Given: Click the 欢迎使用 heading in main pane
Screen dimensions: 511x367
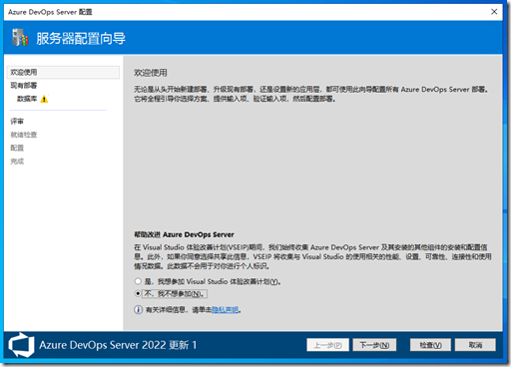Looking at the screenshot, I should [151, 73].
